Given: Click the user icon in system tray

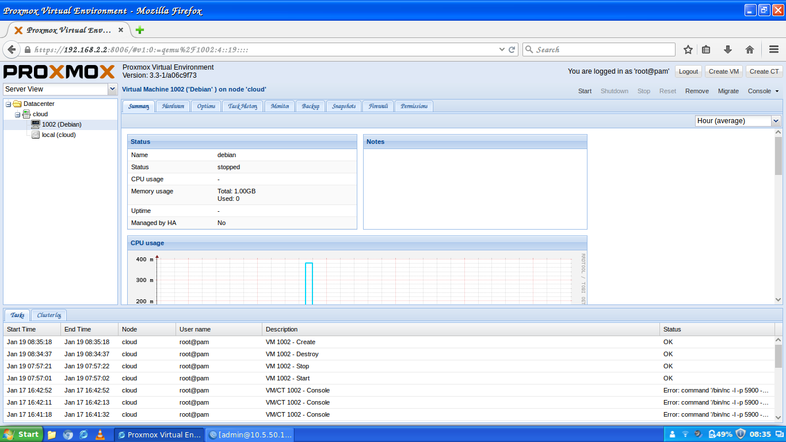Looking at the screenshot, I should 672,435.
